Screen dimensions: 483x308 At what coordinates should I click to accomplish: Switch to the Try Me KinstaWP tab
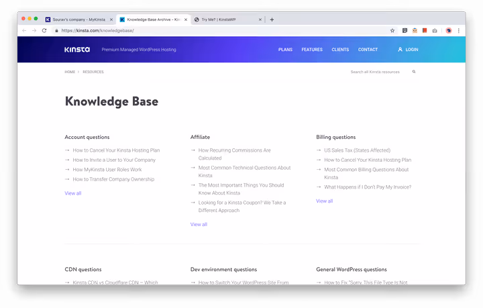[x=228, y=19]
